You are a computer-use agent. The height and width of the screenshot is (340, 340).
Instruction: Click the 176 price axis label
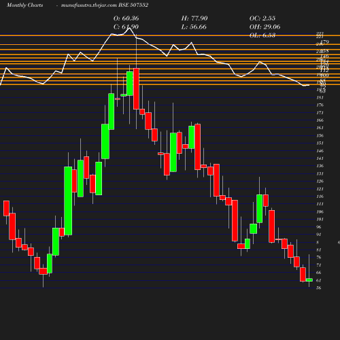click(x=320, y=105)
